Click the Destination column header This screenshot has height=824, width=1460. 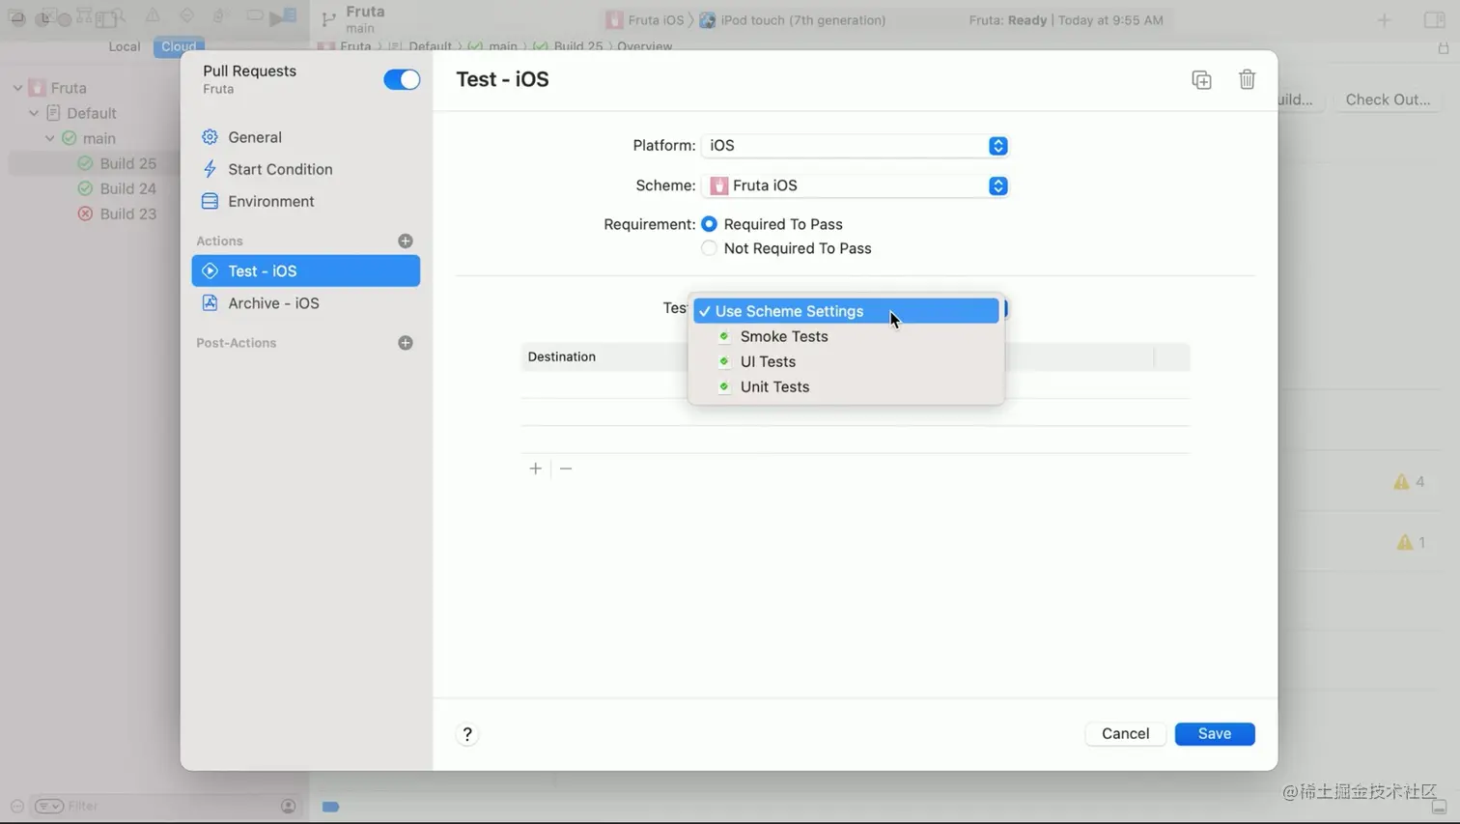(562, 356)
